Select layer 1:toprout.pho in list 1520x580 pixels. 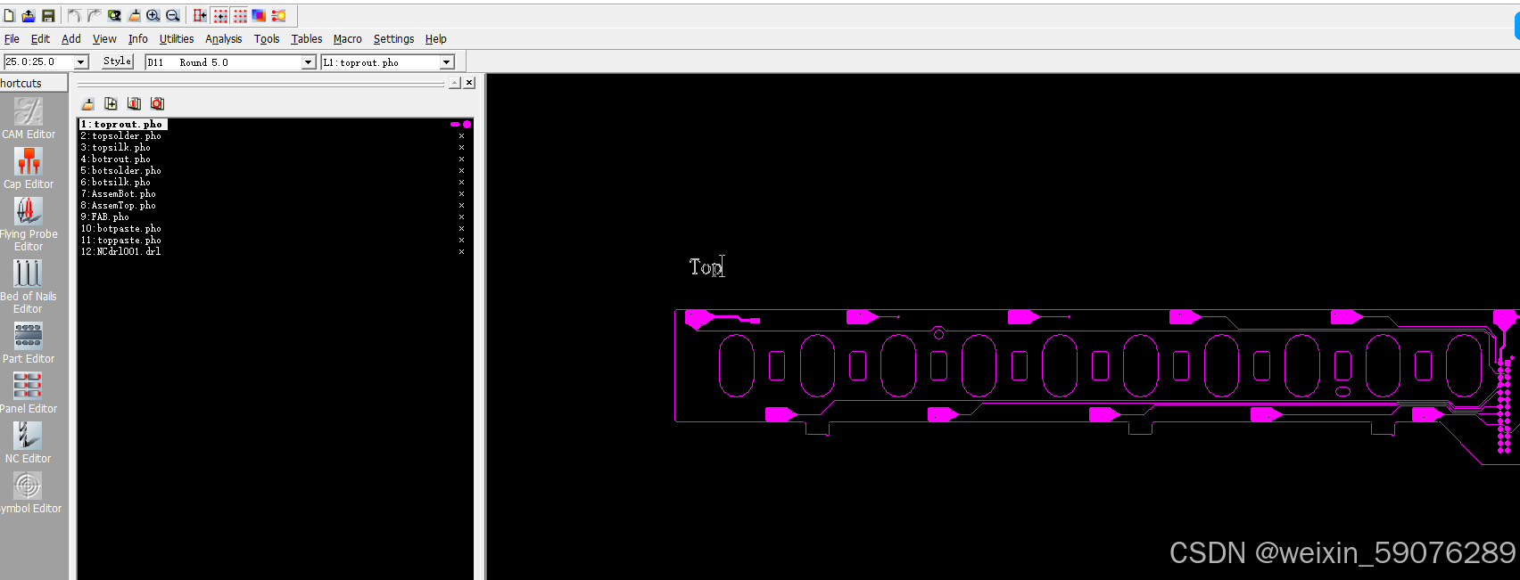coord(123,125)
